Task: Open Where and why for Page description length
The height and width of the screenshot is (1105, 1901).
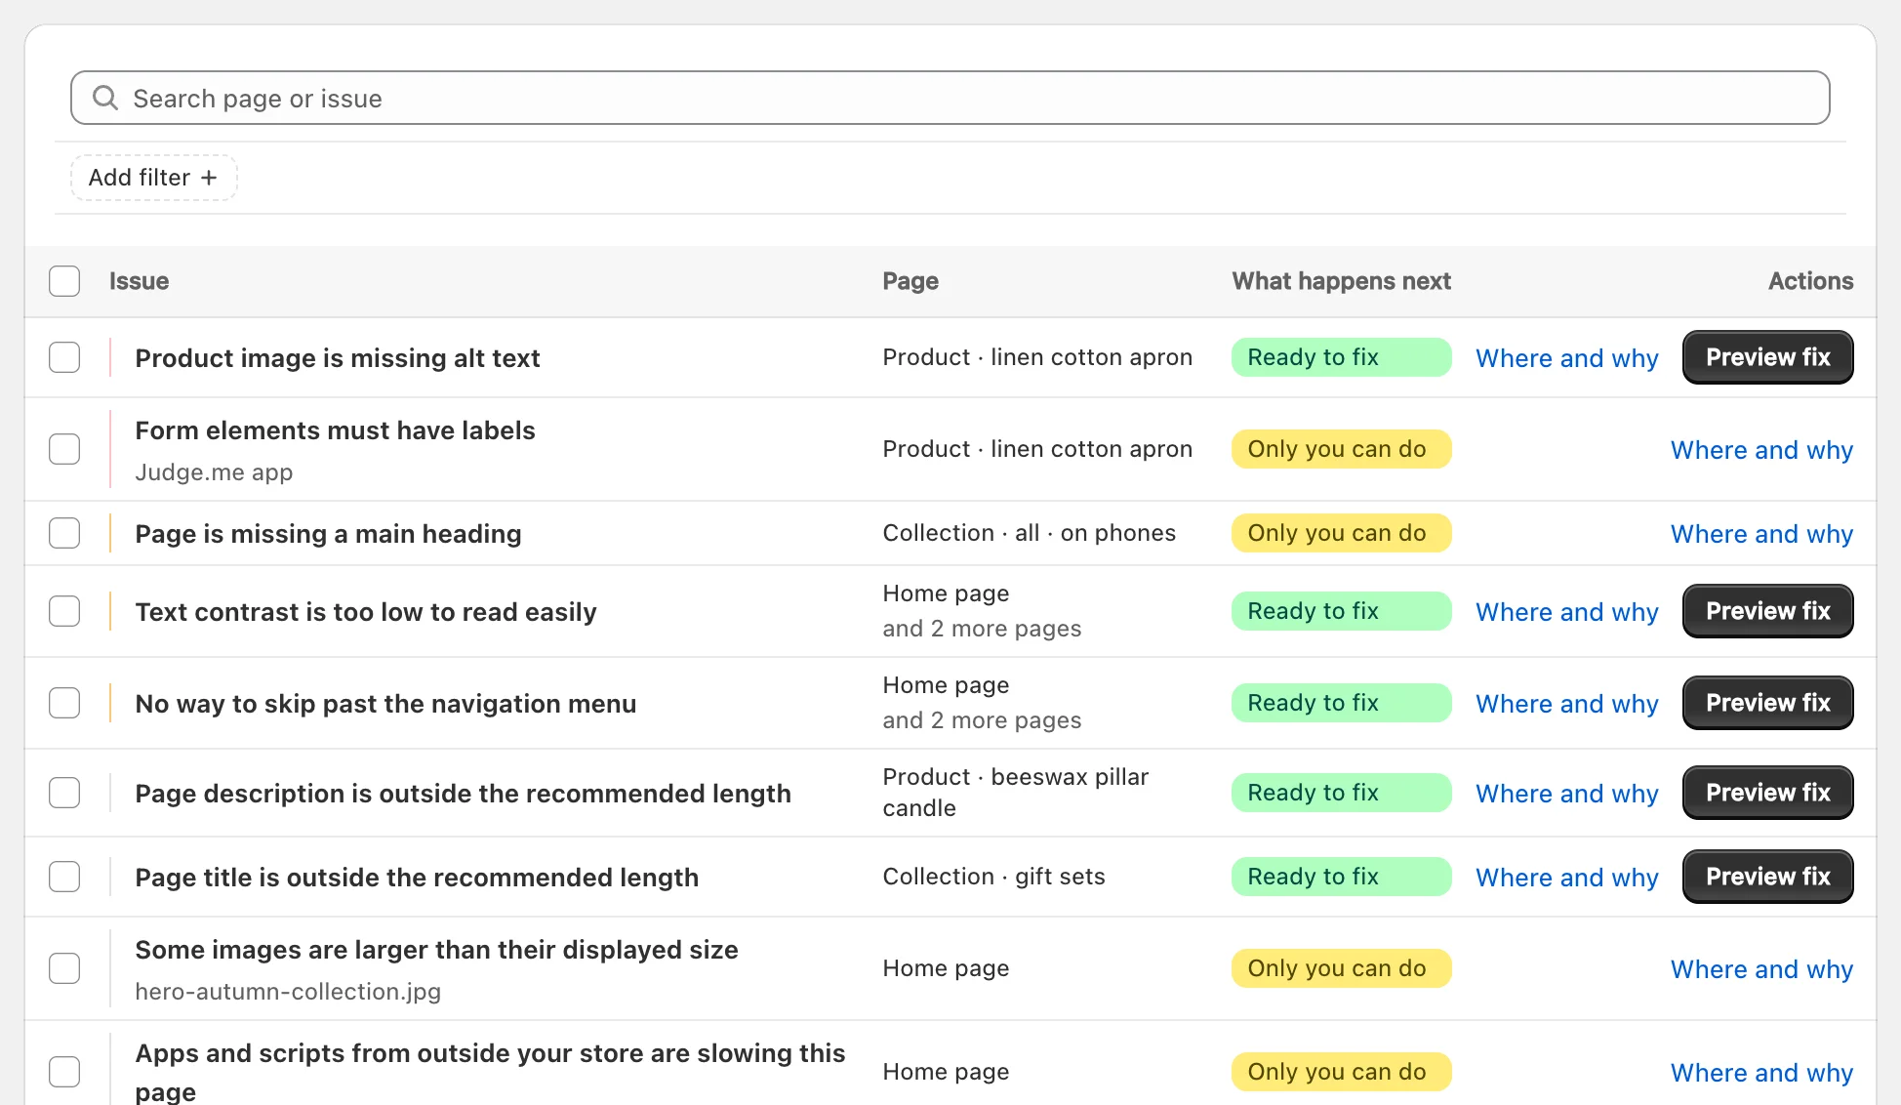Action: click(1566, 794)
